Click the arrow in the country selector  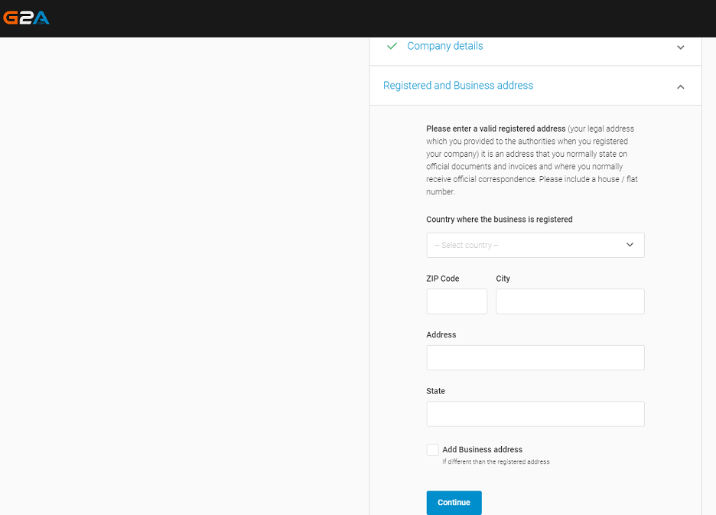click(x=630, y=245)
